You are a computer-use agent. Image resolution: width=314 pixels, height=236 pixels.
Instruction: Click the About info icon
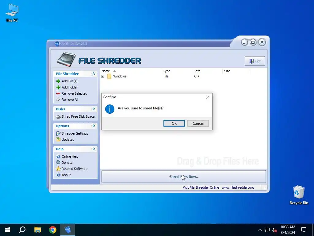58,175
